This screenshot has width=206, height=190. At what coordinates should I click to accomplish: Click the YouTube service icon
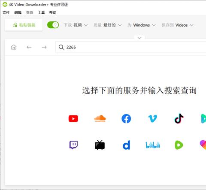pyautogui.click(x=73, y=119)
